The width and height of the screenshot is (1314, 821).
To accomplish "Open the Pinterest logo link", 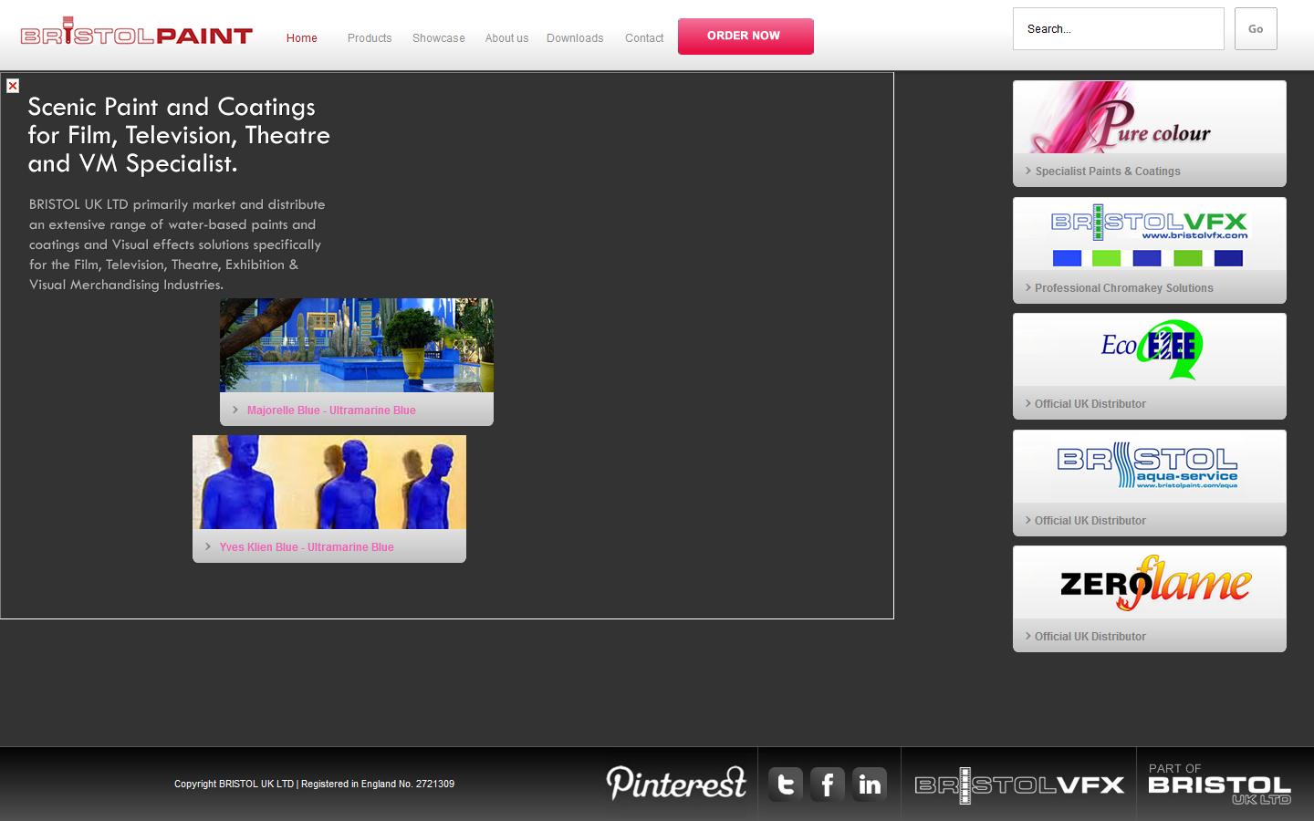I will pyautogui.click(x=676, y=783).
